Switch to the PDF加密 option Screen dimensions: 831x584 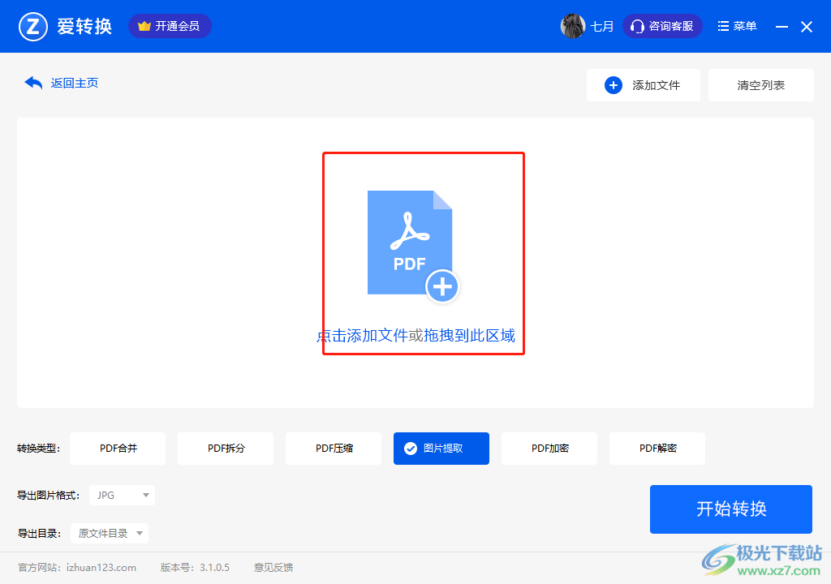(x=549, y=449)
